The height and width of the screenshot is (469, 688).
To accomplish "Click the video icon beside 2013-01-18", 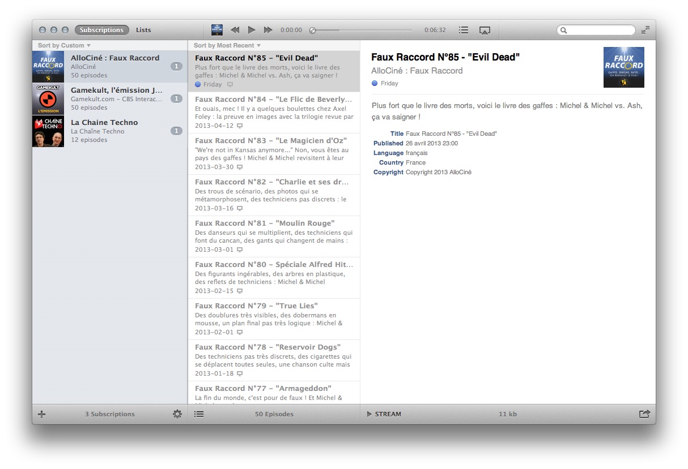I will click(240, 374).
